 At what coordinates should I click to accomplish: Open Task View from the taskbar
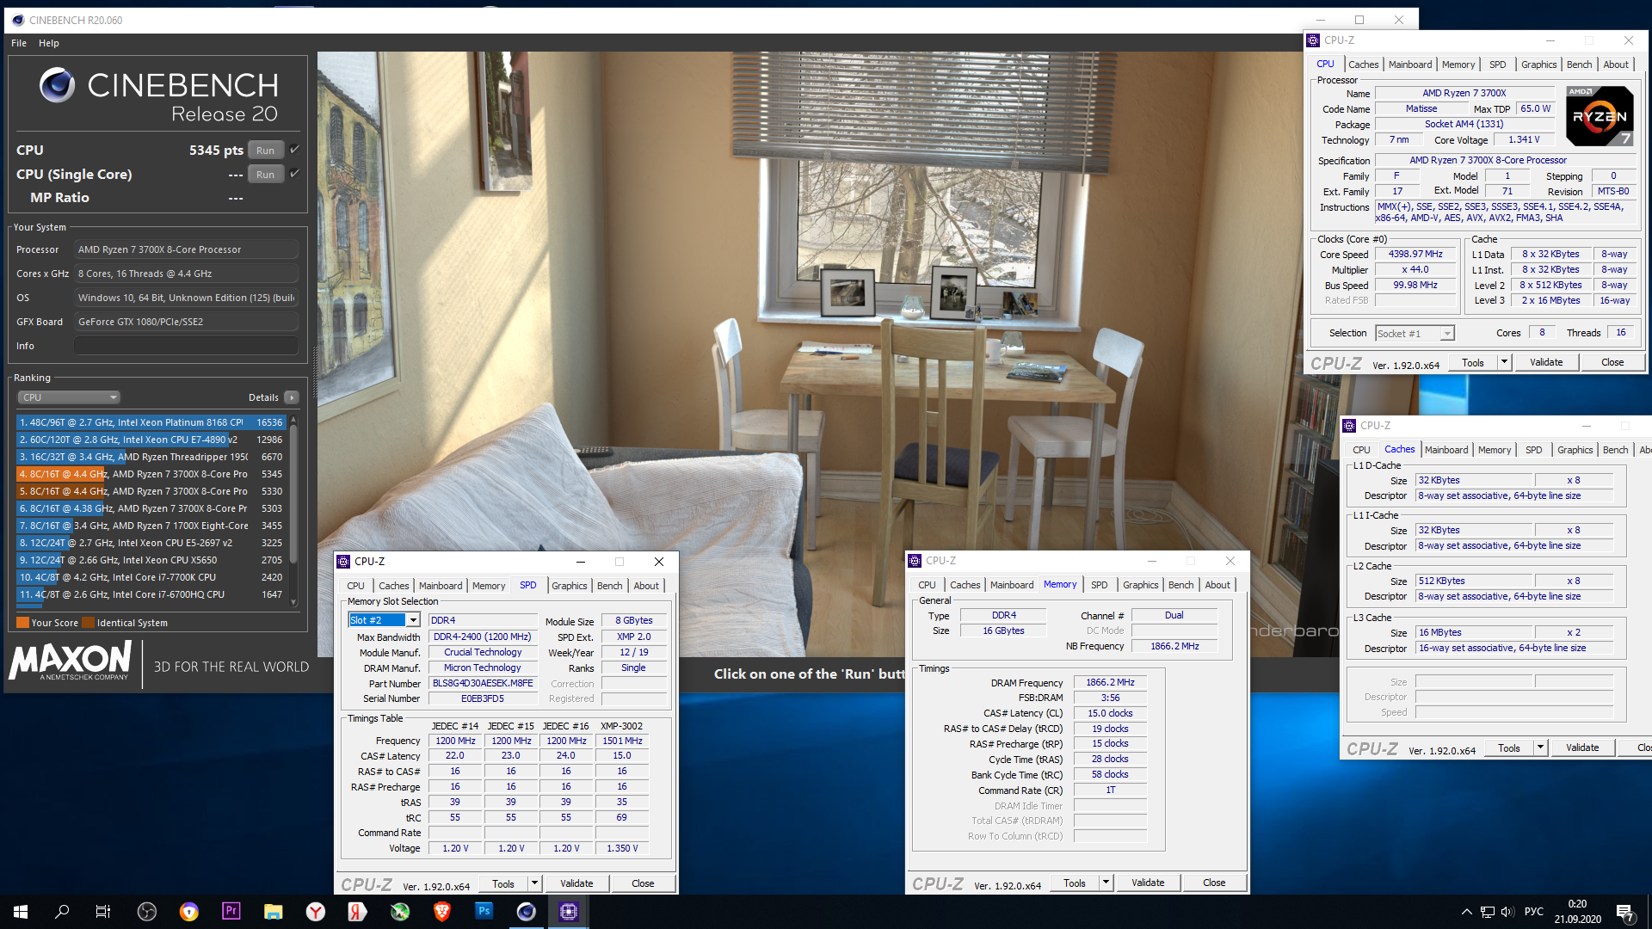103,912
